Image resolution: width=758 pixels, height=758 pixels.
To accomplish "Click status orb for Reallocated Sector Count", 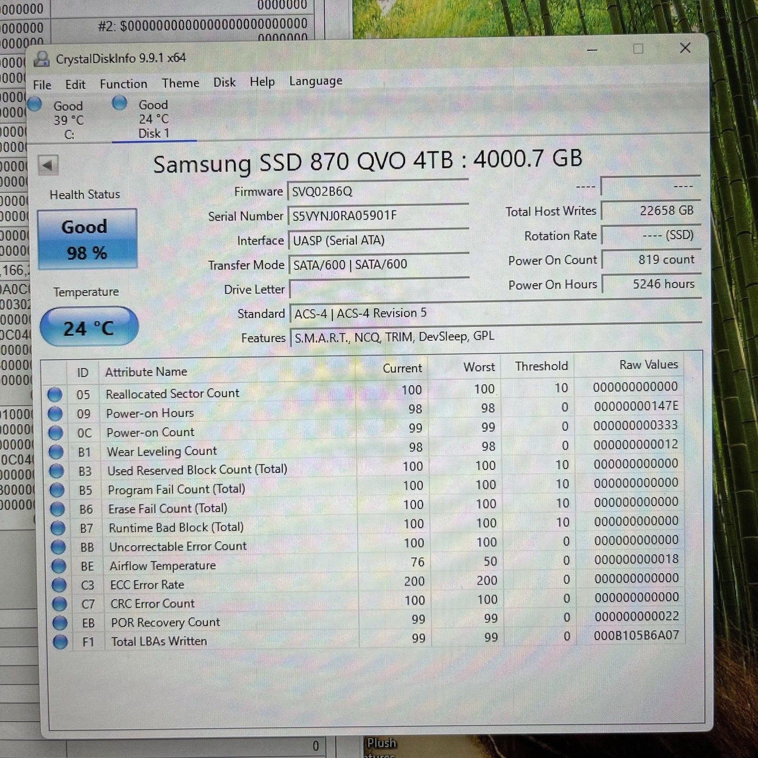I will 54,394.
